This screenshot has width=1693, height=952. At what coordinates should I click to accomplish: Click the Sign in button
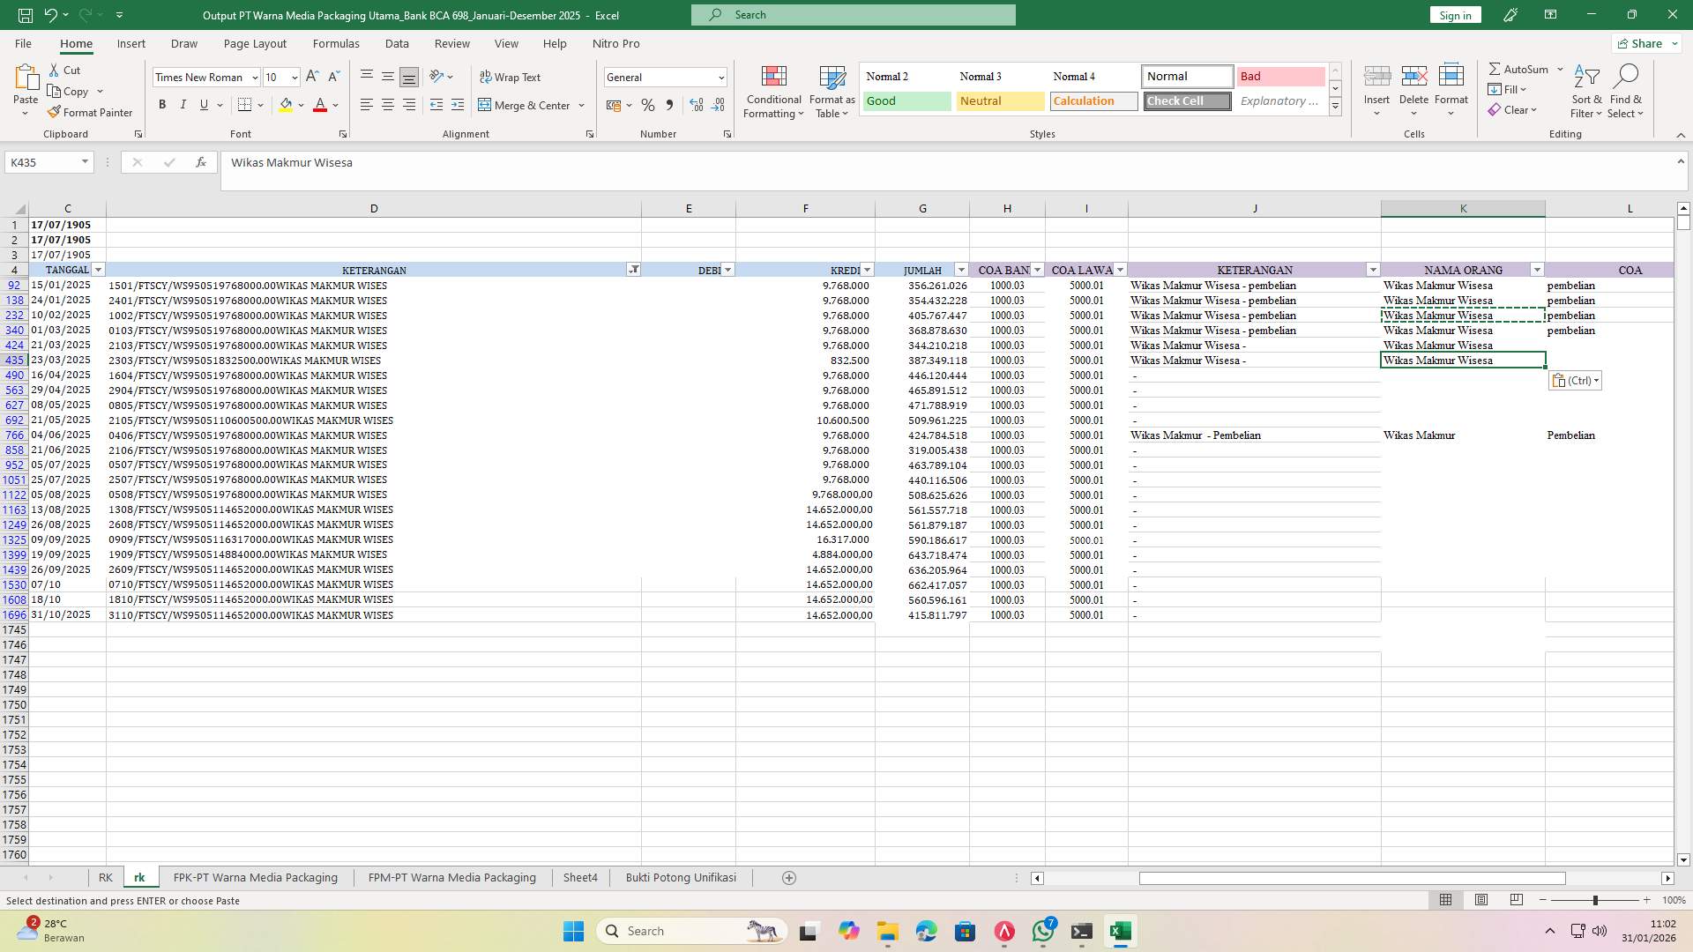click(1454, 15)
